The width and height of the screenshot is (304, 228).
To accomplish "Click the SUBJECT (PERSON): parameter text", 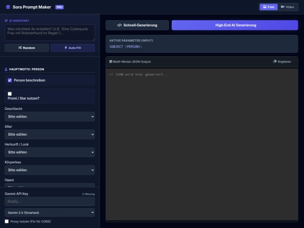I will click(x=126, y=47).
